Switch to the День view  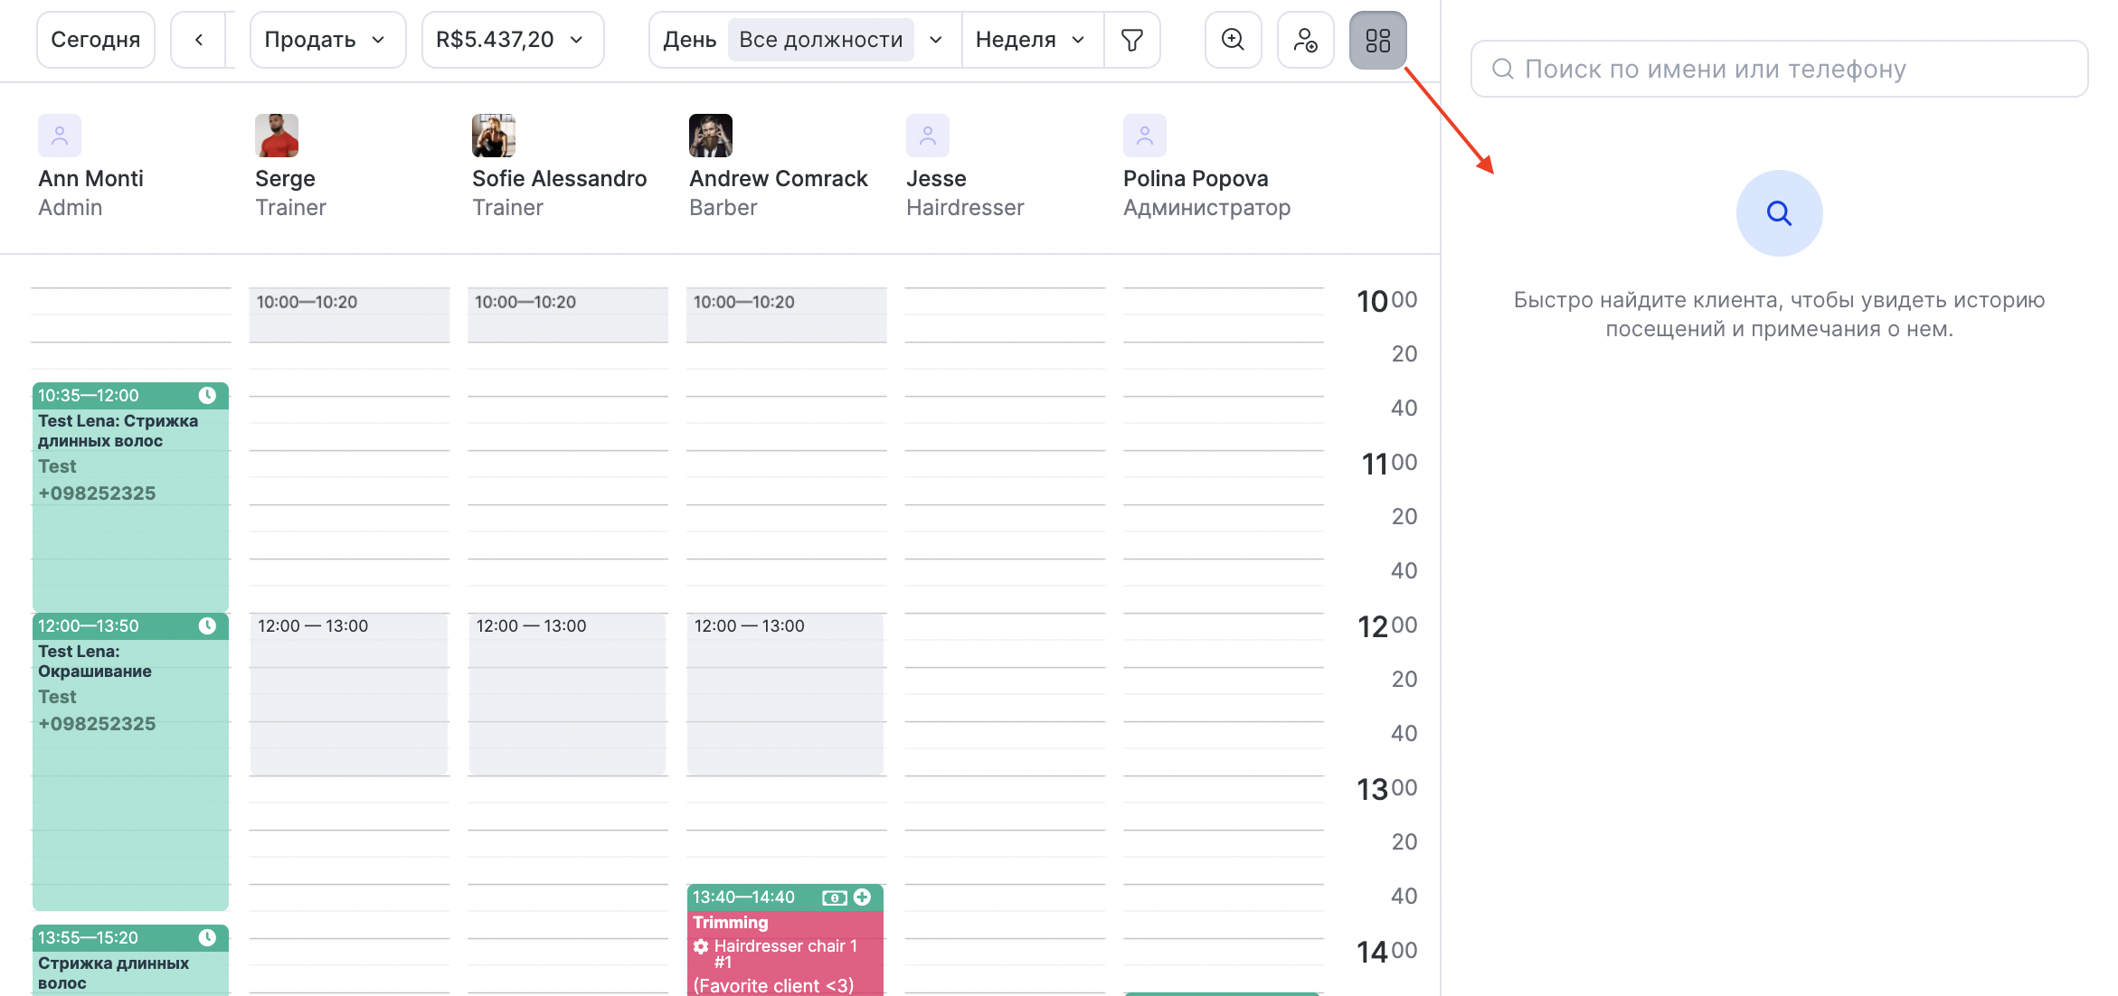pos(689,40)
